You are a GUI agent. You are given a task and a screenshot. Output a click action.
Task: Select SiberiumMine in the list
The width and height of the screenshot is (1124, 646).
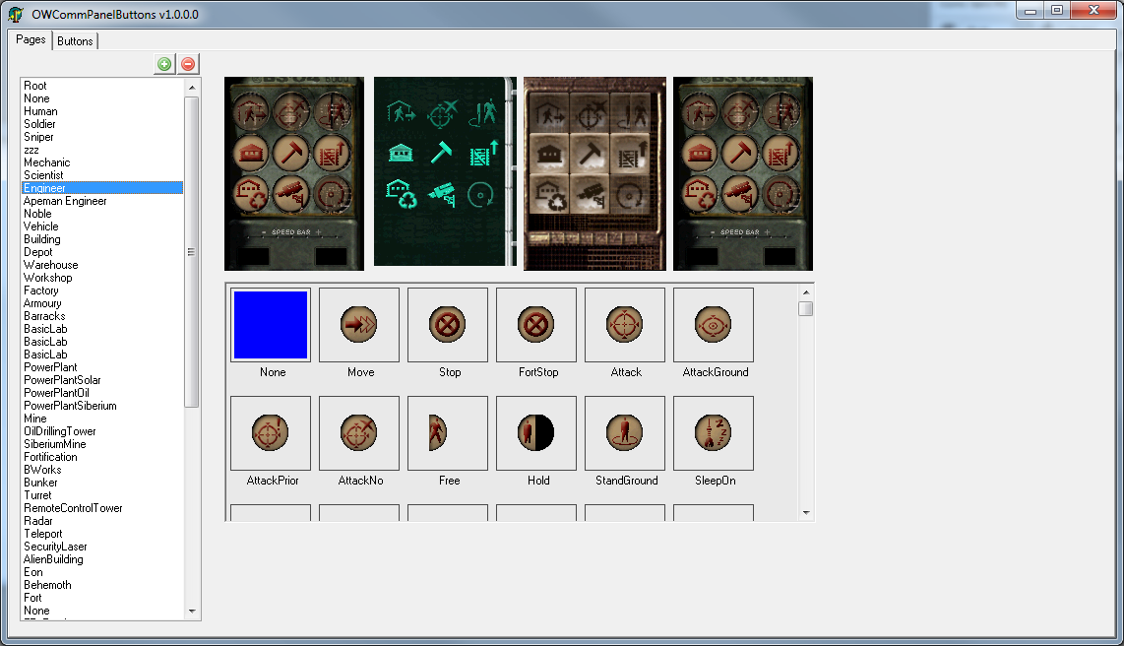click(x=102, y=444)
